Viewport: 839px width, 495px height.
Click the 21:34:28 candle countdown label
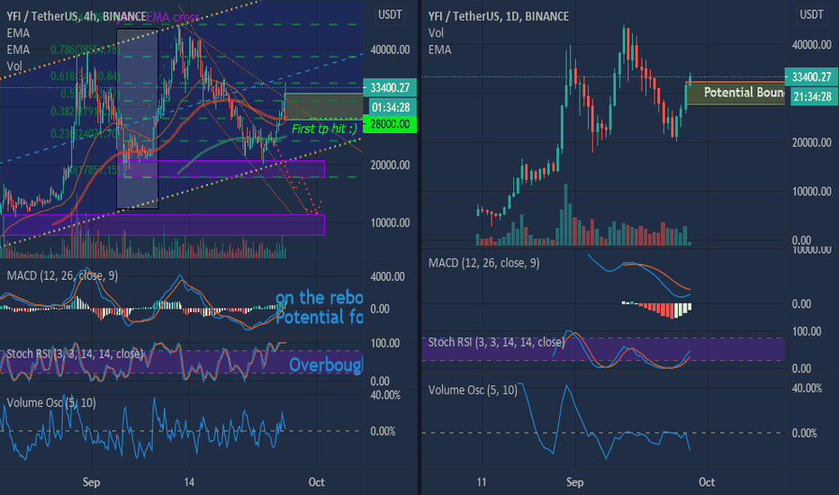[811, 96]
